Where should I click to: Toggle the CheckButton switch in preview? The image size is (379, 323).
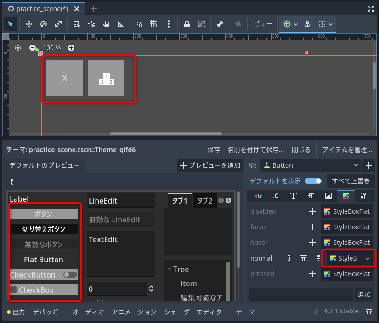pos(70,275)
